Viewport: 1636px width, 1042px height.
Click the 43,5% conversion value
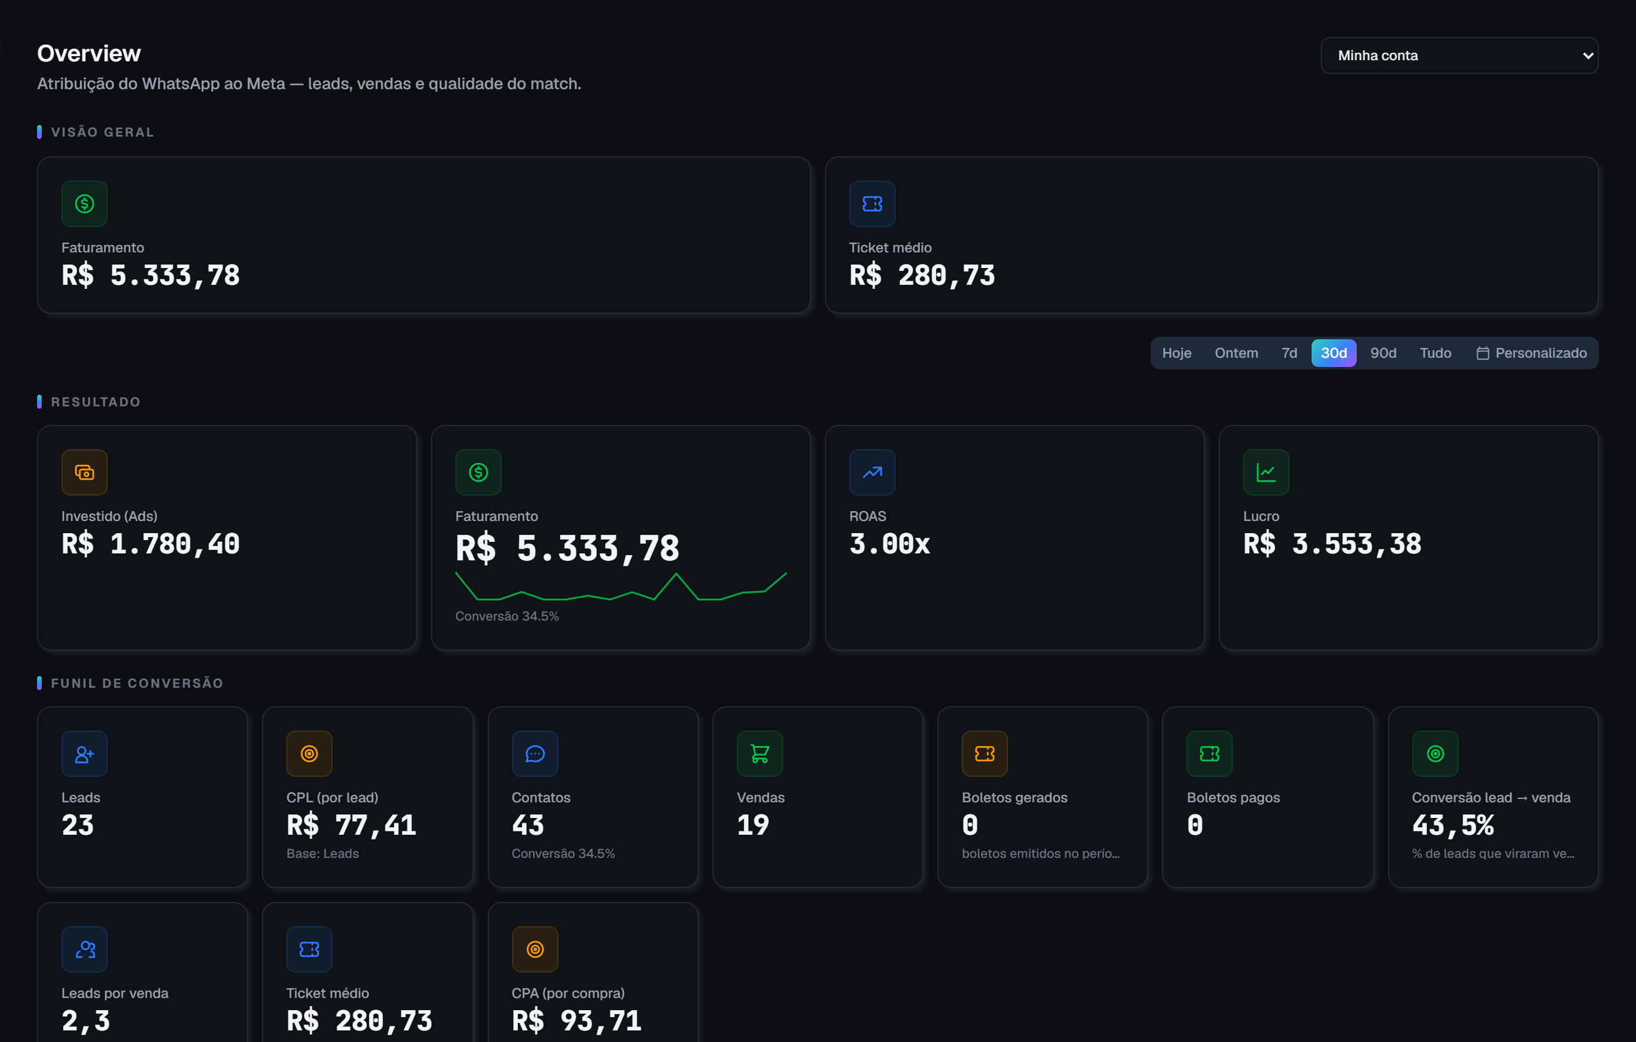pos(1452,825)
